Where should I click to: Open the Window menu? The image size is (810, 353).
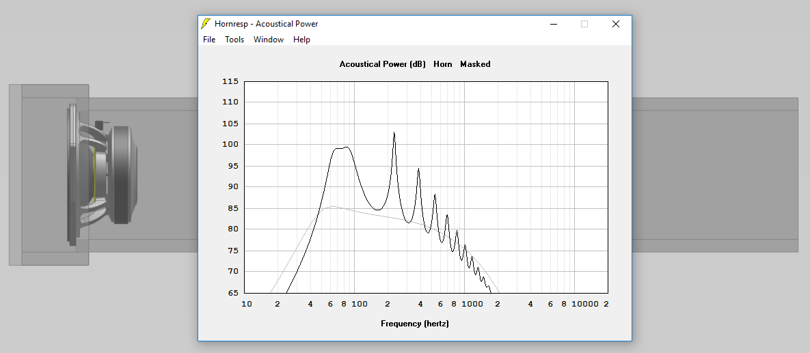[x=269, y=40]
